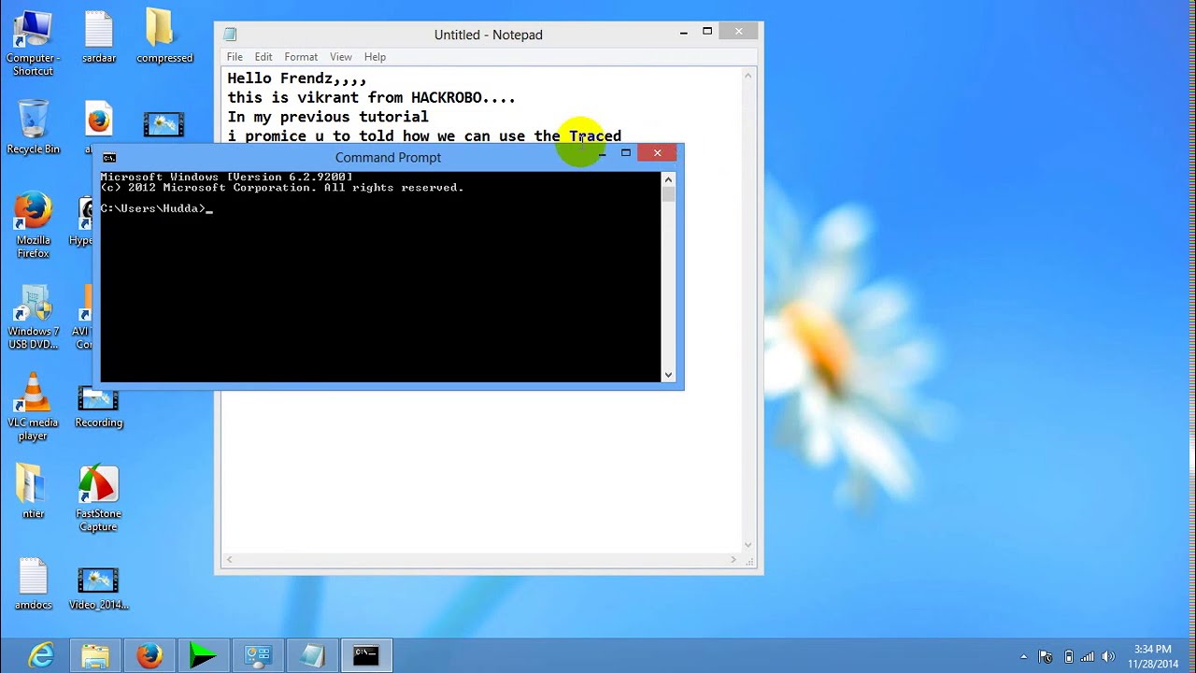Click Notepad horizontal scrollbar right arrow
The height and width of the screenshot is (673, 1196).
coord(733,560)
